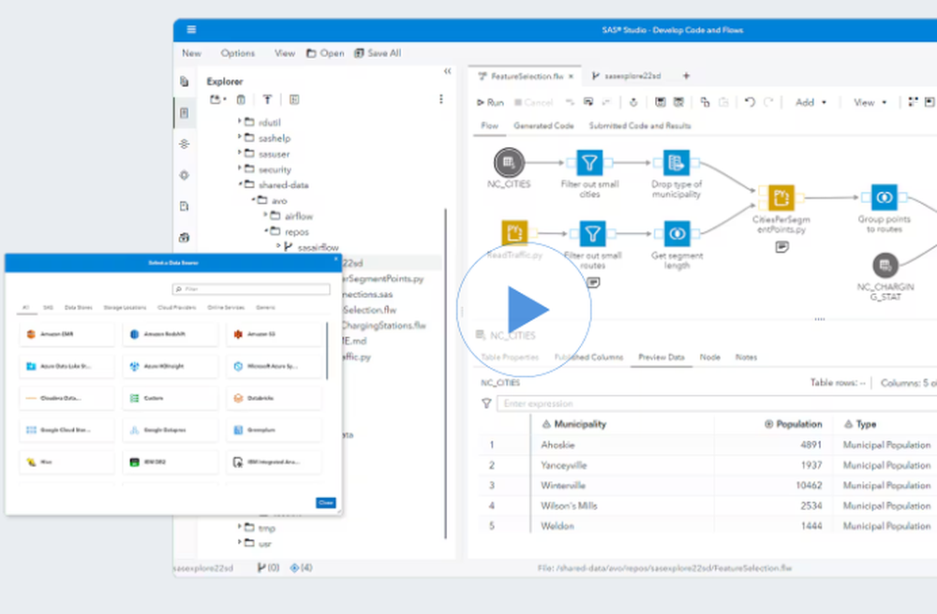The width and height of the screenshot is (937, 614).
Task: Click the Explorer upload icon
Action: 267,99
